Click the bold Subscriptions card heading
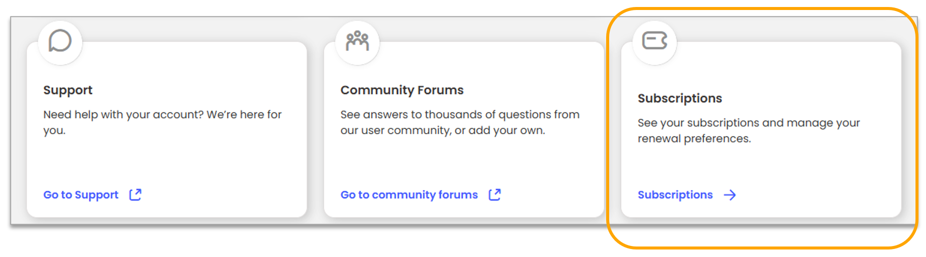The width and height of the screenshot is (926, 257). pyautogui.click(x=679, y=98)
